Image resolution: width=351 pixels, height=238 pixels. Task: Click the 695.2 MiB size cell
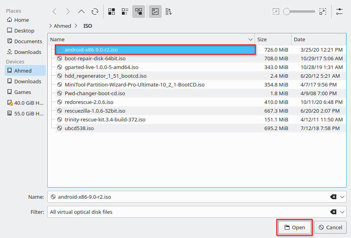point(276,128)
